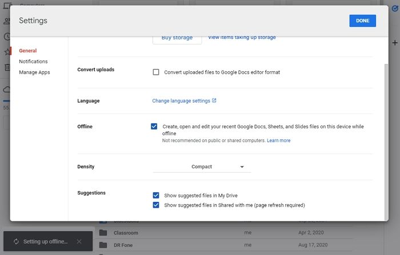
Task: Open the Density dropdown showing Compact
Action: pos(201,167)
